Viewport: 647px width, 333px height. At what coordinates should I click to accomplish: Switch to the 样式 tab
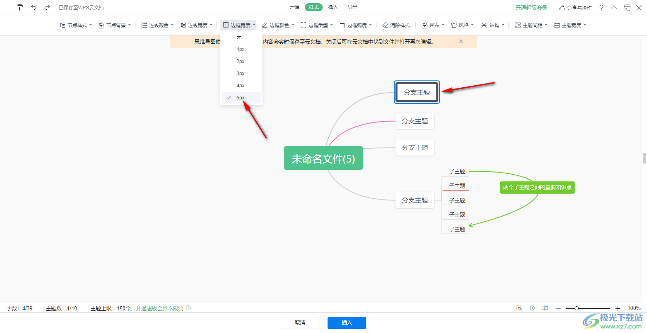(x=314, y=7)
